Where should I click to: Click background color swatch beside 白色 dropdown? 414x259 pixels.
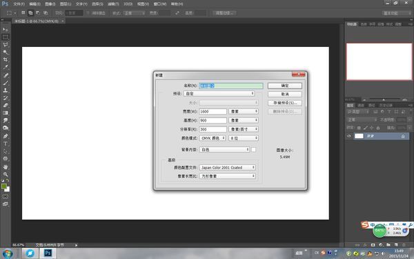(253, 150)
